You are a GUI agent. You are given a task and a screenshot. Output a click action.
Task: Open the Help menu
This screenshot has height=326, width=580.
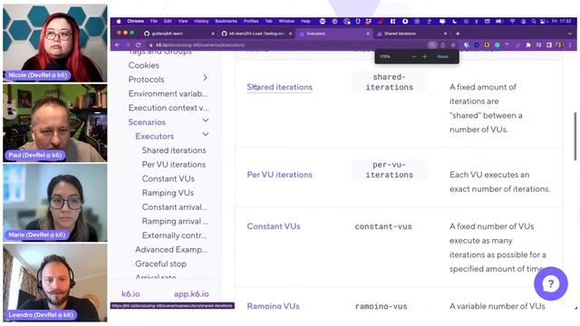click(305, 22)
